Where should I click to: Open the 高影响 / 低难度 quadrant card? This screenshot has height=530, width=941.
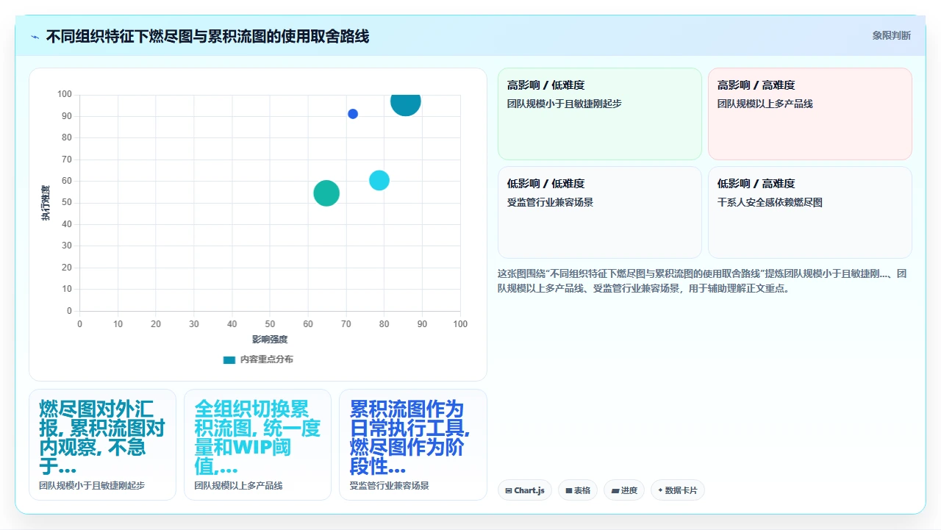click(600, 114)
